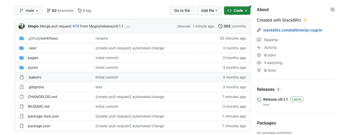The width and height of the screenshot is (352, 135).
Task: Open the .next folder
Action: pyautogui.click(x=32, y=48)
